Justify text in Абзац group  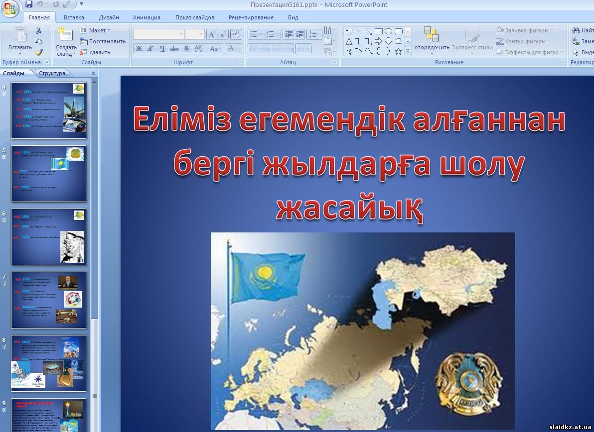click(x=289, y=48)
